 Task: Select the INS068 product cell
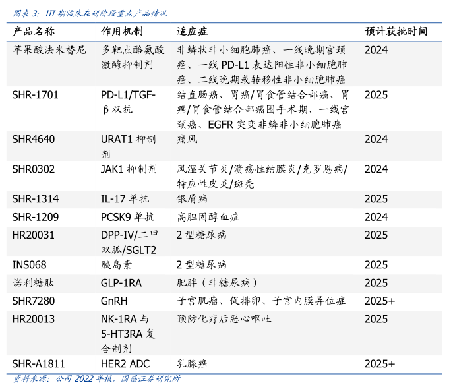(x=30, y=265)
